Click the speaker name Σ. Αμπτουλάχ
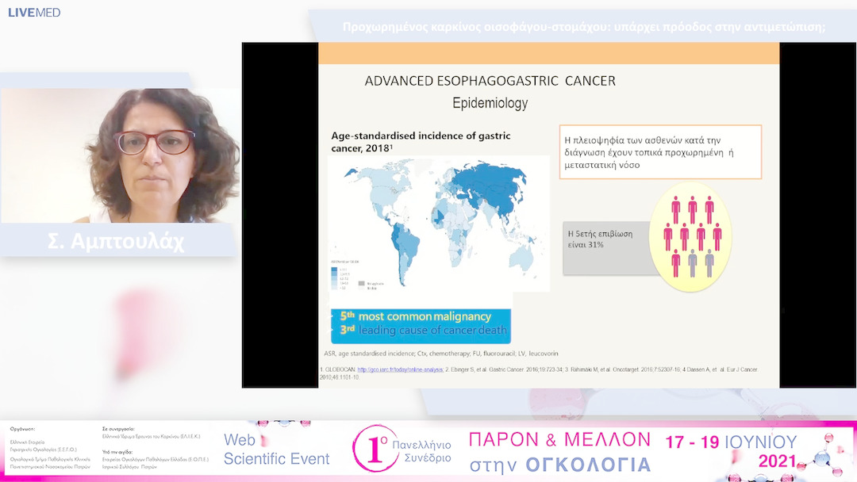The height and width of the screenshot is (482, 857). (116, 241)
